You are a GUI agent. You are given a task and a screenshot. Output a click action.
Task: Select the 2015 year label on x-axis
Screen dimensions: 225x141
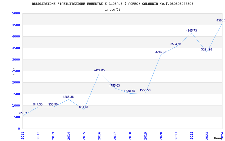pyautogui.click(x=84, y=135)
